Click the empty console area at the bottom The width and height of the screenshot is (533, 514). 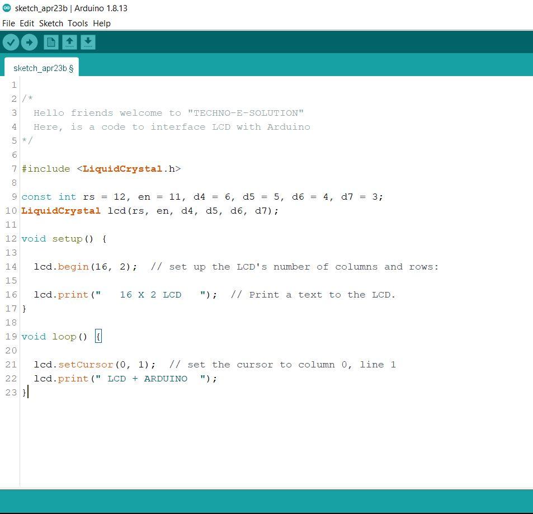tap(266, 501)
